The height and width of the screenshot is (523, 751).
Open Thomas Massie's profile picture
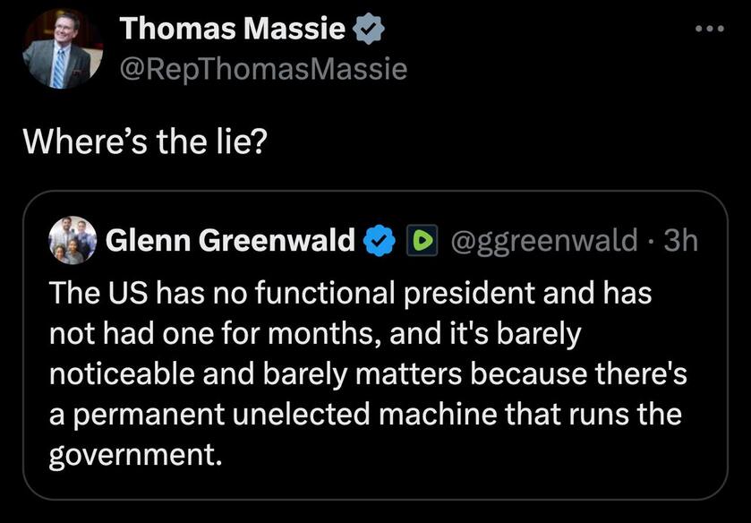coord(63,49)
